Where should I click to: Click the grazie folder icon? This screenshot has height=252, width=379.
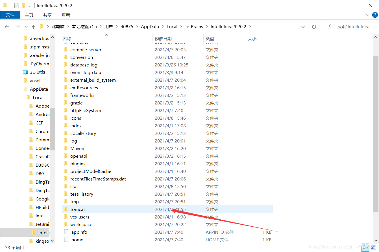[x=66, y=103]
